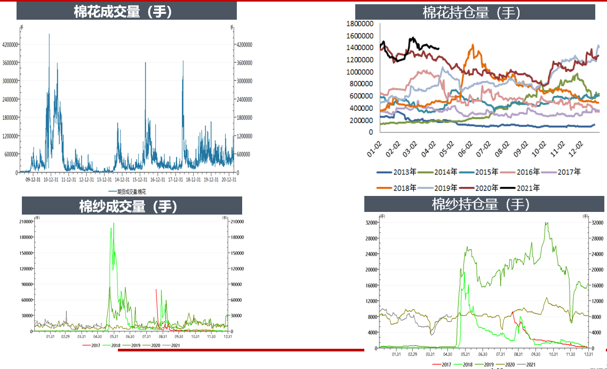The width and height of the screenshot is (607, 369).
Task: Select the 棉纱成交量（手） title banner
Action: [x=132, y=206]
